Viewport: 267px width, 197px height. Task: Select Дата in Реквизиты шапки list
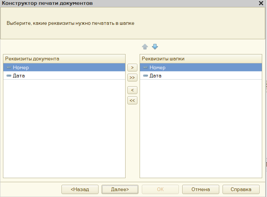pos(155,76)
